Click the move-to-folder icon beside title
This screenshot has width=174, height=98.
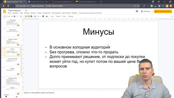coord(26,10)
